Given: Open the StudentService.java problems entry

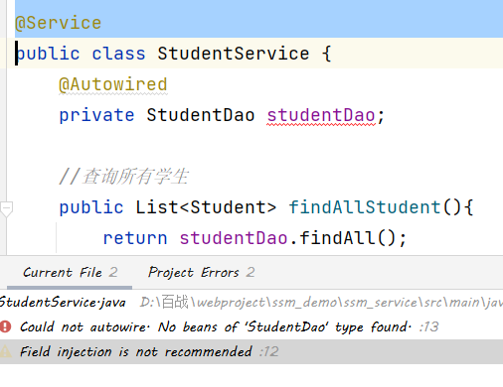Looking at the screenshot, I should pyautogui.click(x=63, y=303).
